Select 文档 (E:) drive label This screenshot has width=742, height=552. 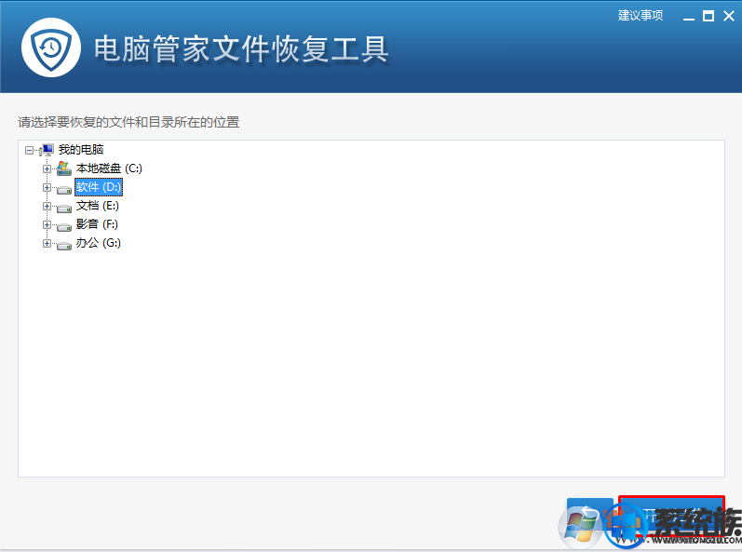98,206
